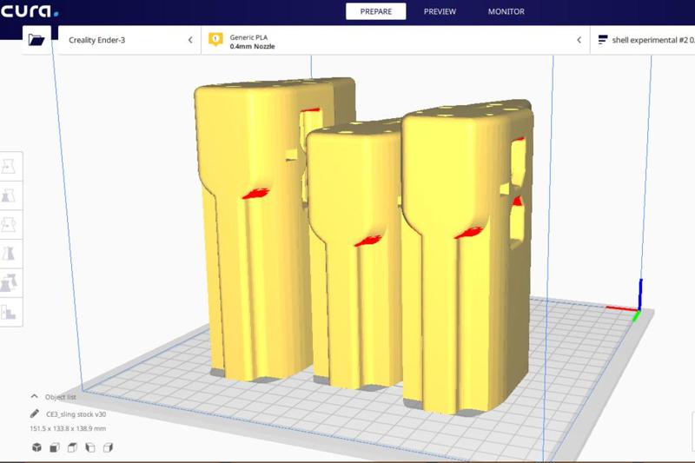Image resolution: width=695 pixels, height=463 pixels.
Task: Open the PREVIEW stage tab
Action: click(440, 11)
